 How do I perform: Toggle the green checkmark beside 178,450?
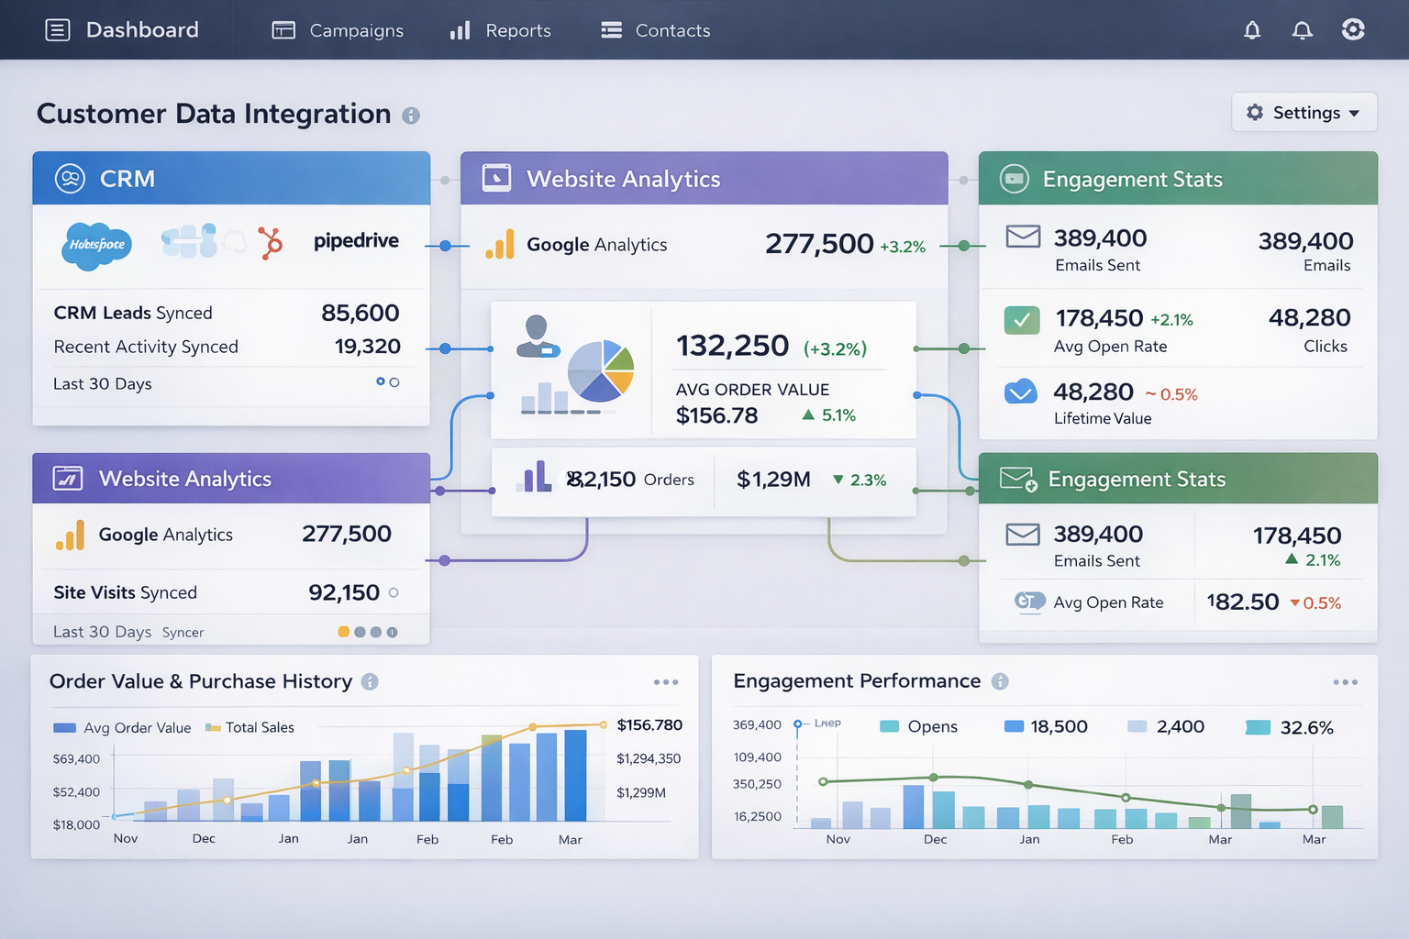click(x=1022, y=320)
